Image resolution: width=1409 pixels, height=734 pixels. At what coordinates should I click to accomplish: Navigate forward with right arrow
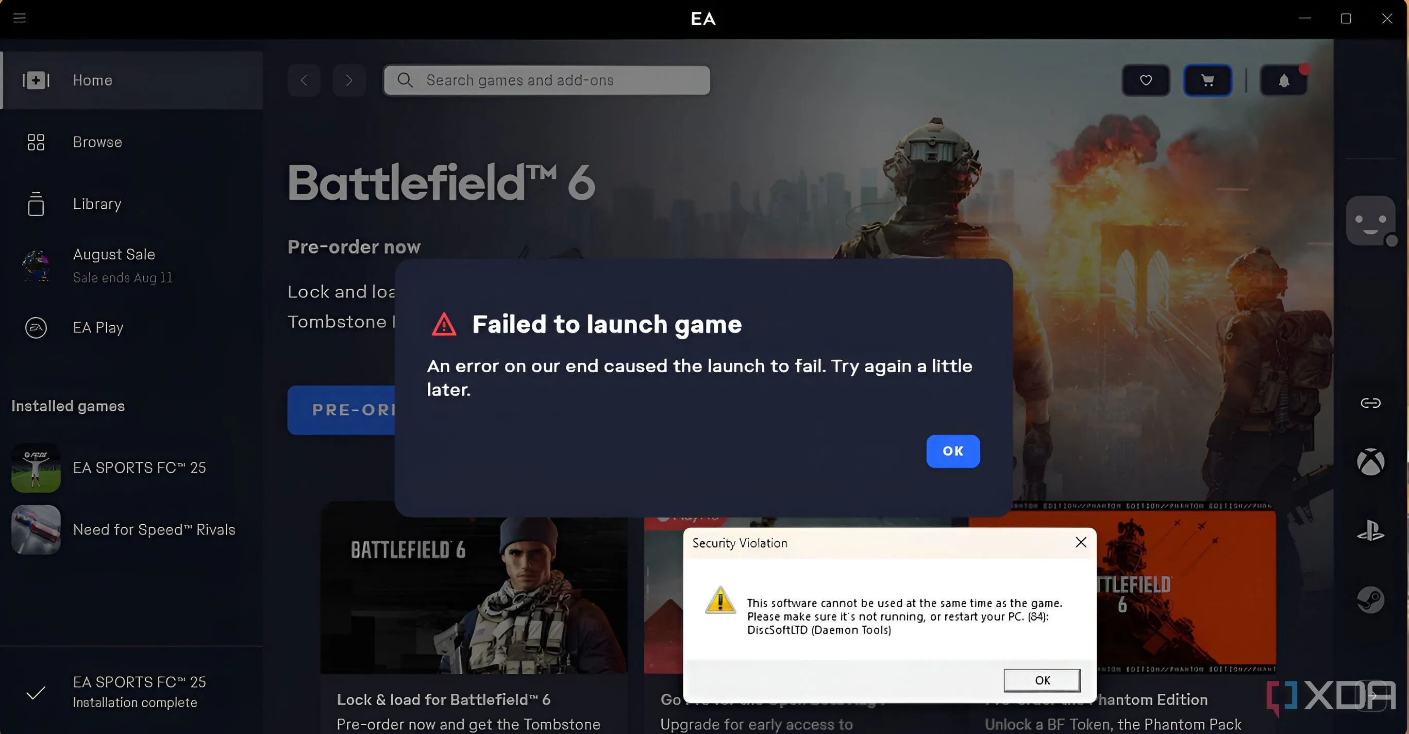(349, 80)
